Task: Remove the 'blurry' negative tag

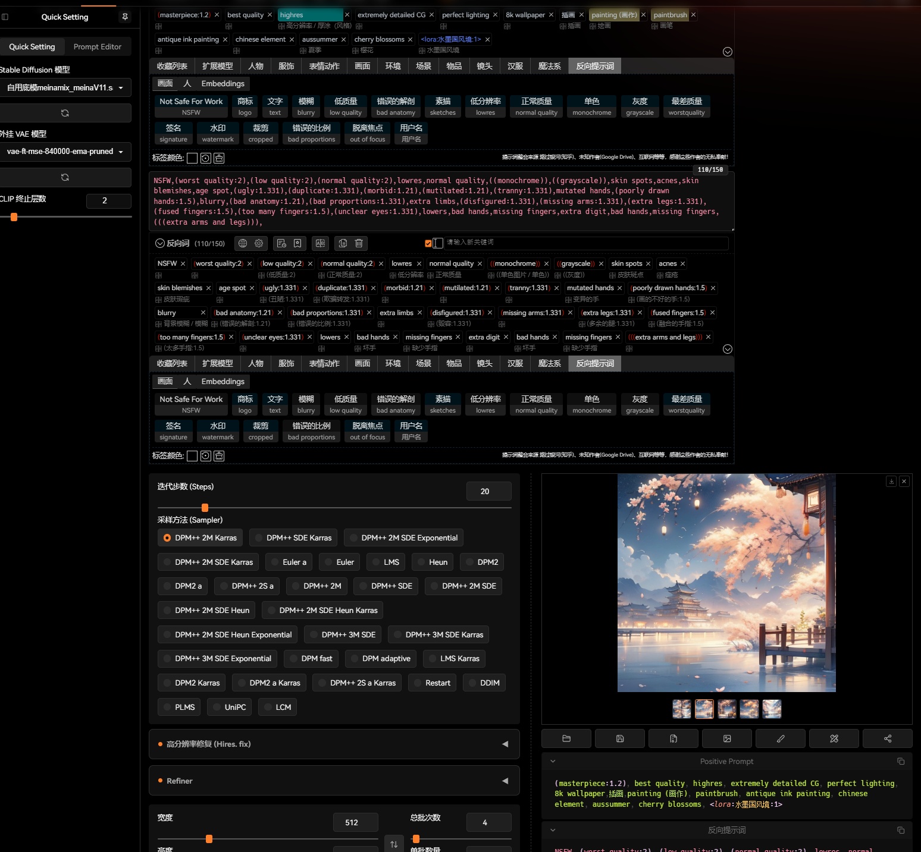Action: (x=203, y=313)
